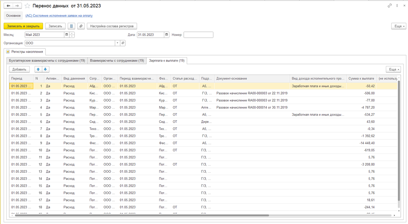Screen dimensions: 408x224
Task: Click the horizontal scrollbar of the table
Action: pyautogui.click(x=142, y=215)
